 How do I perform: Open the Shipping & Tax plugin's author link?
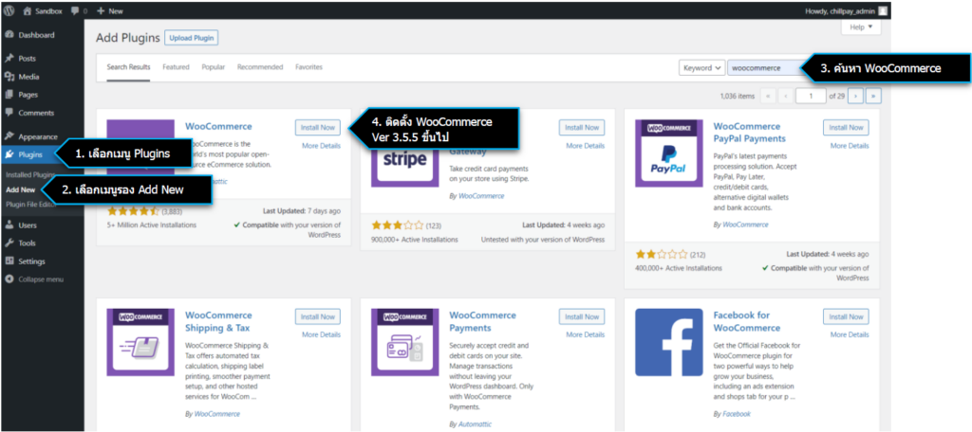tap(217, 414)
